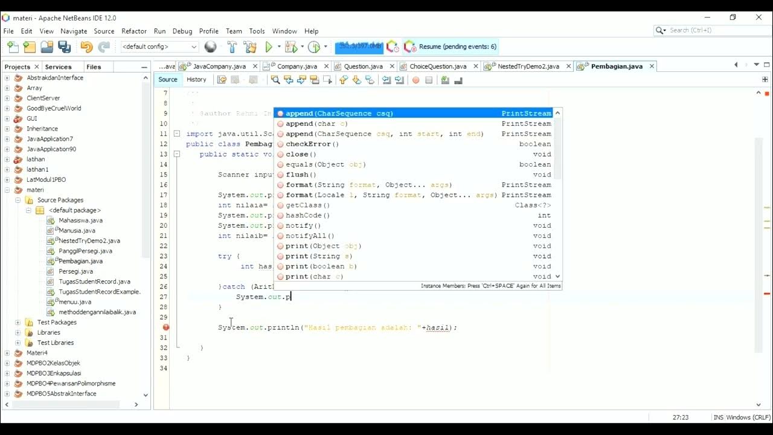This screenshot has height=435, width=773.
Task: Undo the last edit
Action: (86, 47)
